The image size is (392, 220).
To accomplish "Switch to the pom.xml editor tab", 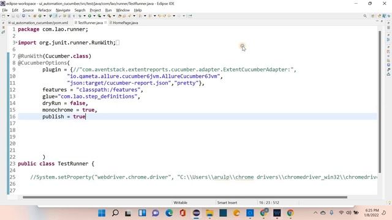I will pyautogui.click(x=38, y=23).
